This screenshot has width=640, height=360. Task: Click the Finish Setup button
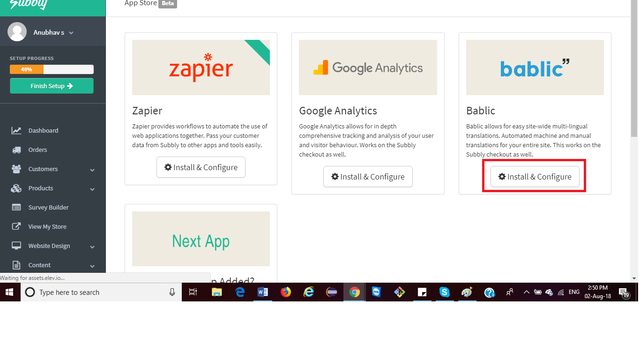(x=52, y=86)
